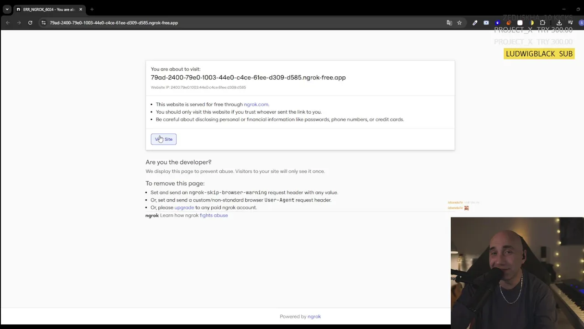Screen dimensions: 584x329
Task: Click the To remove this page heading
Action: click(175, 183)
